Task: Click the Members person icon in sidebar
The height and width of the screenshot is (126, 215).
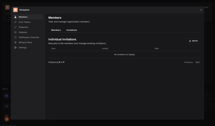Action: coord(15,17)
